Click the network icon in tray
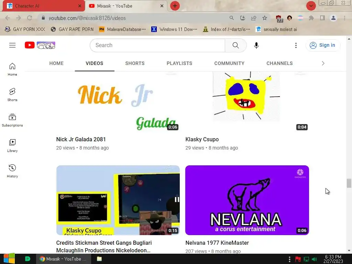The width and height of the screenshot is (352, 264). tap(306, 259)
